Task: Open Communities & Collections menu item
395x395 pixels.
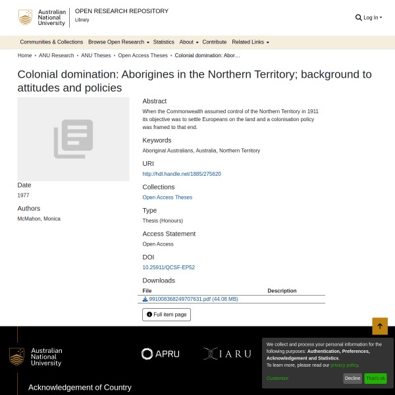Action: coord(51,42)
